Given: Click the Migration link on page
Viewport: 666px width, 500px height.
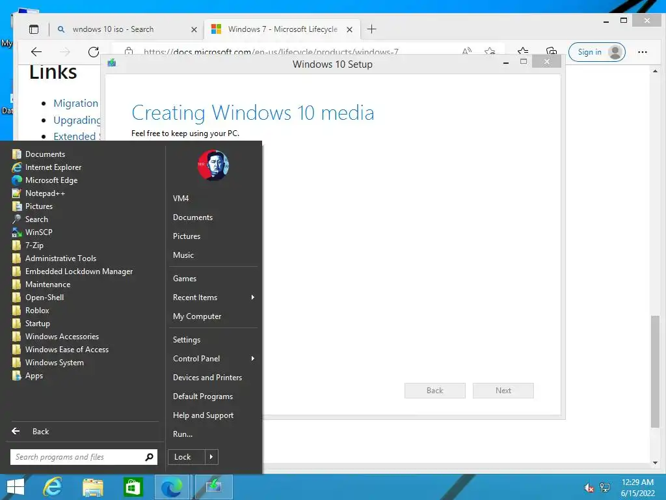Looking at the screenshot, I should tap(75, 104).
